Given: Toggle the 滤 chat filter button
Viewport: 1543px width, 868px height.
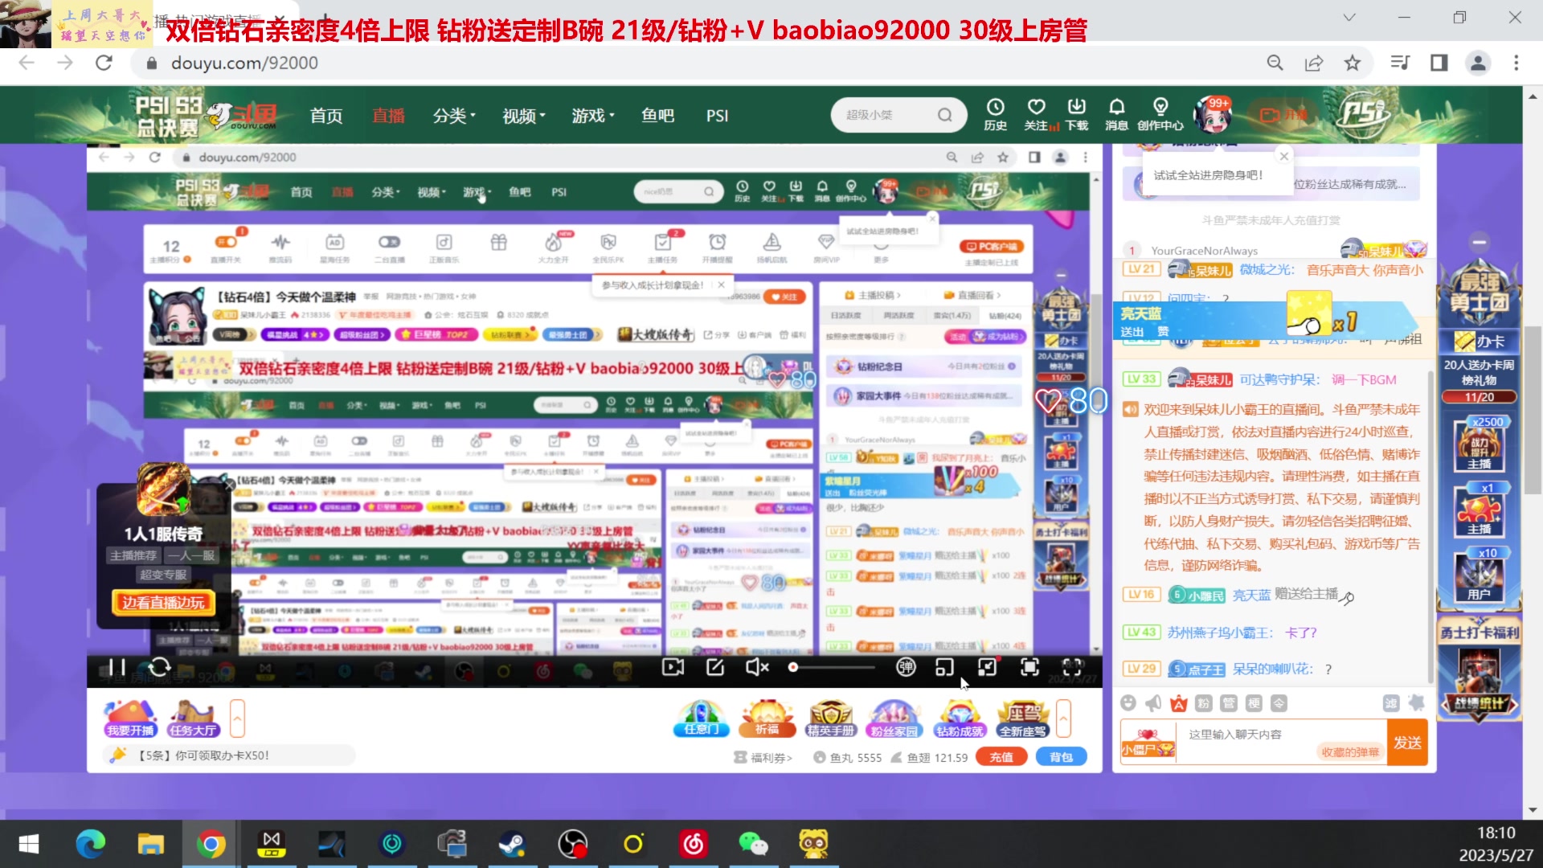Looking at the screenshot, I should click(x=1391, y=703).
